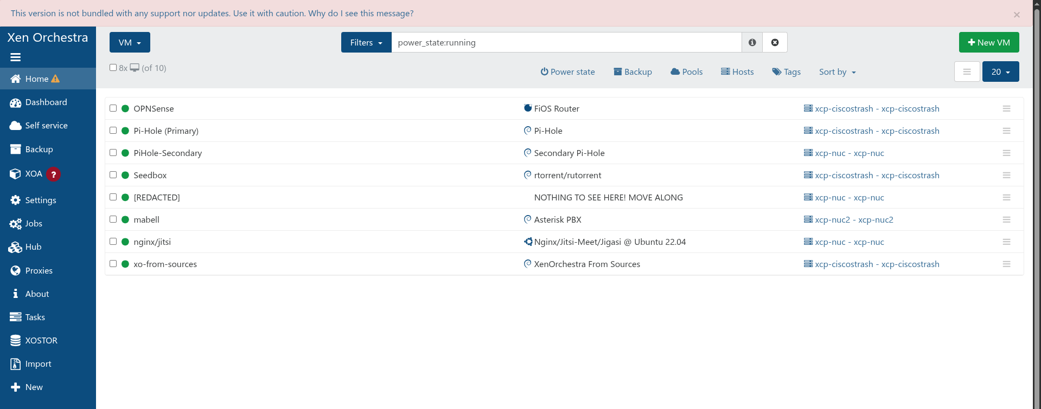Click the red XOA question mark badge
The image size is (1041, 409).
(53, 174)
